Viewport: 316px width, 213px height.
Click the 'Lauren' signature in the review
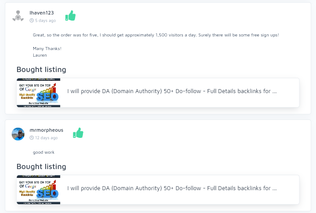pyautogui.click(x=39, y=55)
